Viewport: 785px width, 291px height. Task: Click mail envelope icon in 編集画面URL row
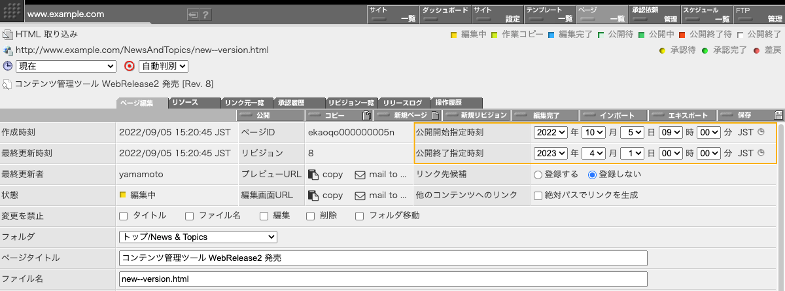(360, 195)
